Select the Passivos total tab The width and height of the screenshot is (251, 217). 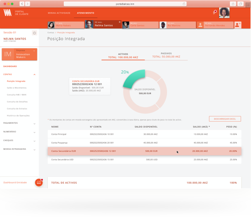166,55
